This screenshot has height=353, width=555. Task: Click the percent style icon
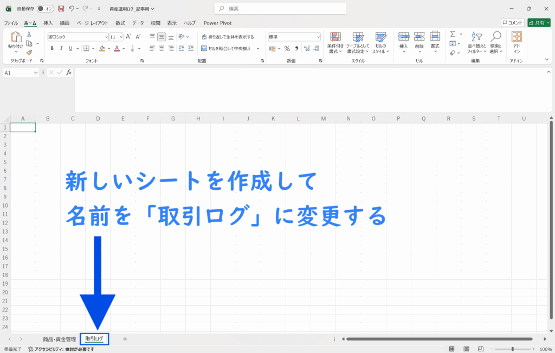click(287, 48)
